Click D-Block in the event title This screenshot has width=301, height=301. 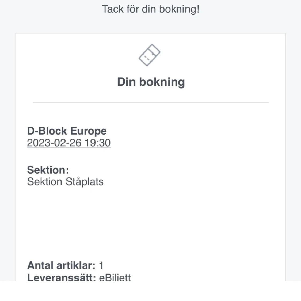(x=47, y=131)
